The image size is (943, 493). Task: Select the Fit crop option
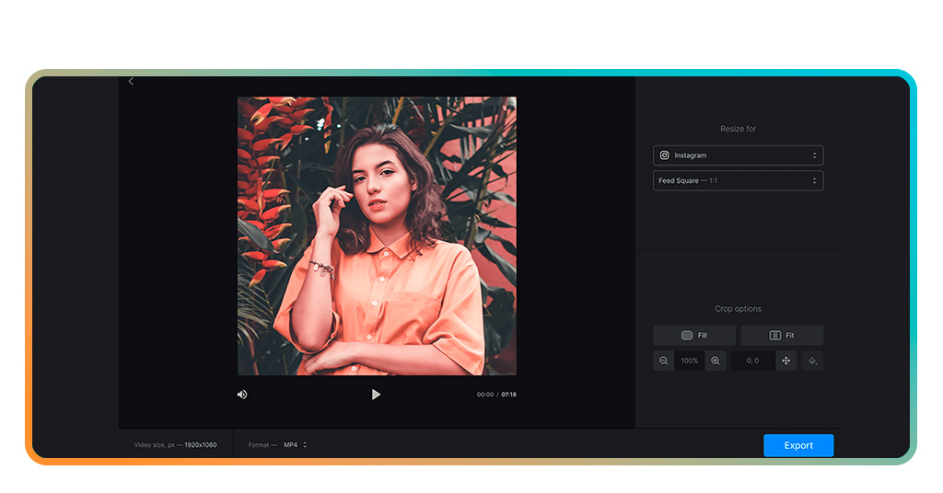click(x=782, y=336)
